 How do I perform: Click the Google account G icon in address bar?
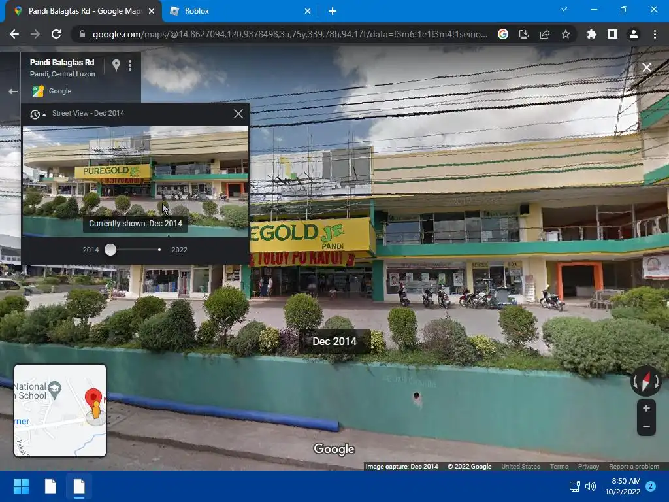[x=503, y=34]
